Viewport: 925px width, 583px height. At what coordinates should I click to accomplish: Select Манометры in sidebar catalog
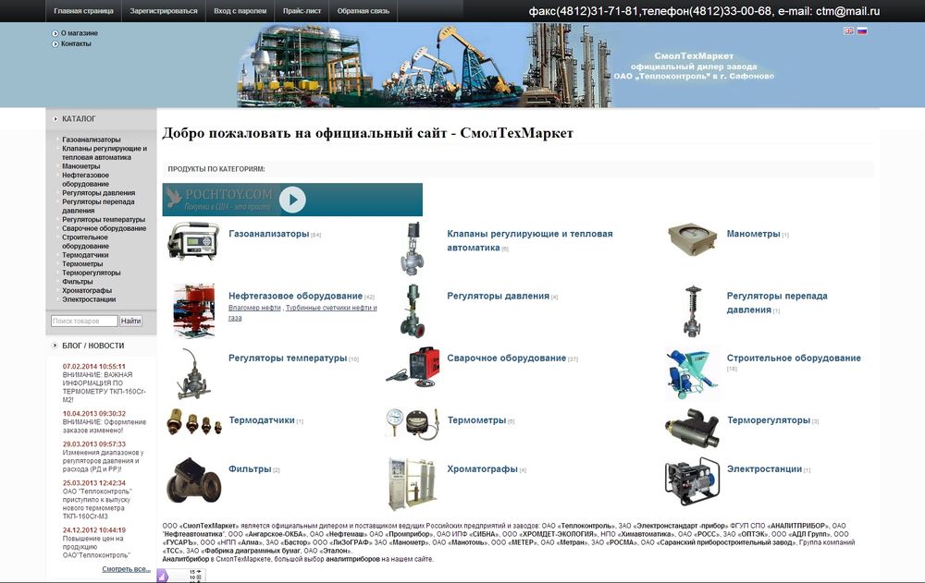[81, 166]
